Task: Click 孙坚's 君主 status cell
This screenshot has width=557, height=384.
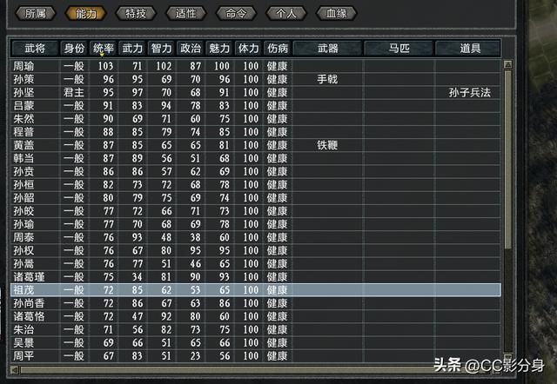Action: click(74, 92)
